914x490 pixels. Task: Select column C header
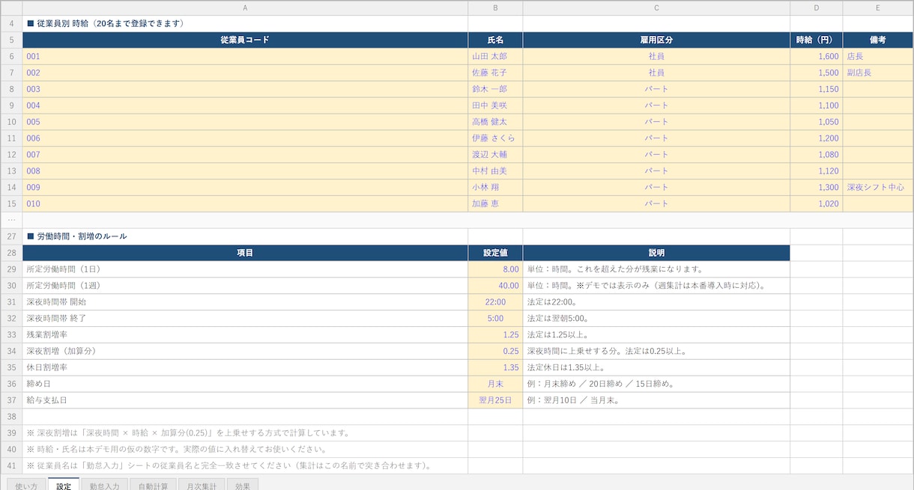coord(656,7)
